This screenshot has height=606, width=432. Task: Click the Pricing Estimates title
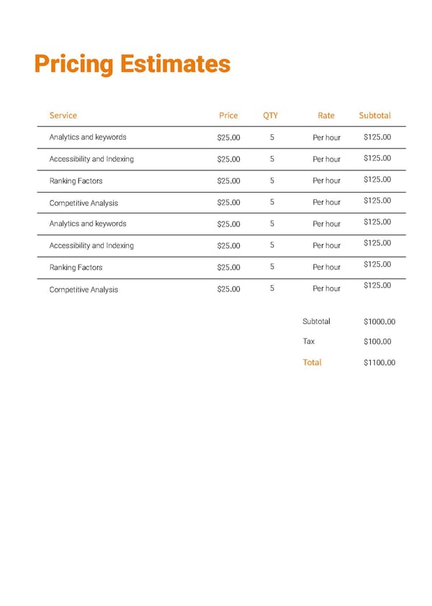pos(132,64)
